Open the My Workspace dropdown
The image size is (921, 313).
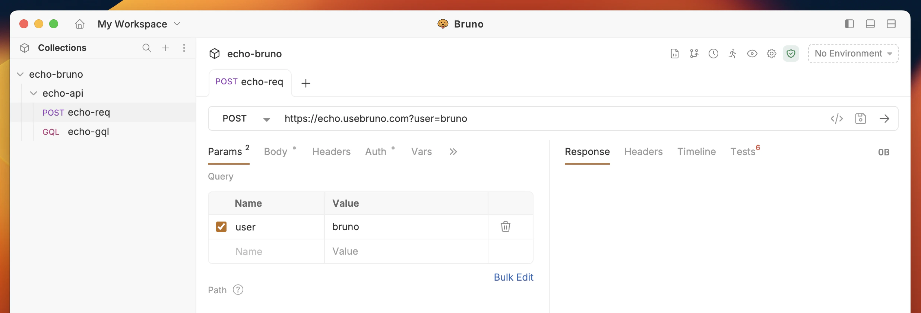click(x=139, y=24)
